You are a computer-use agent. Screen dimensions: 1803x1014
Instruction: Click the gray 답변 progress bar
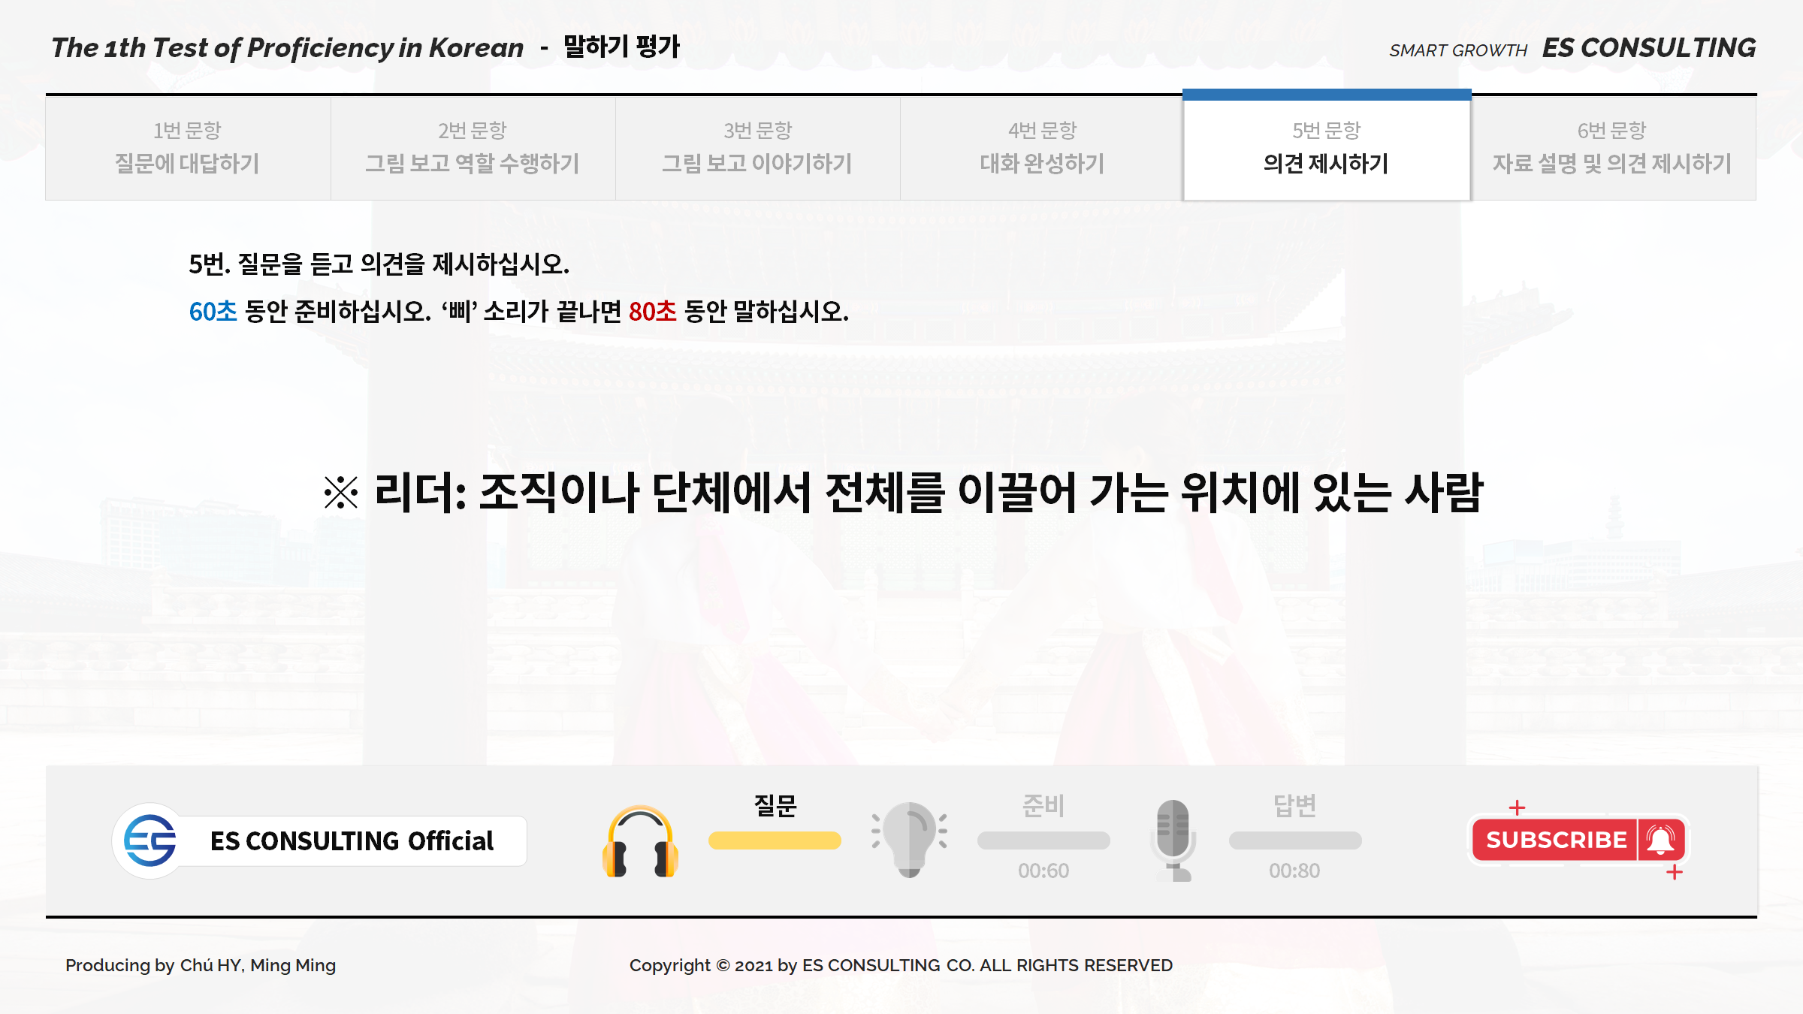pos(1294,840)
